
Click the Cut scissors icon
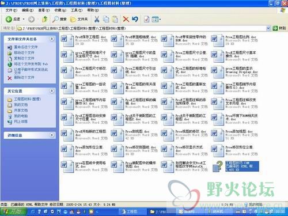[x=97, y=19]
